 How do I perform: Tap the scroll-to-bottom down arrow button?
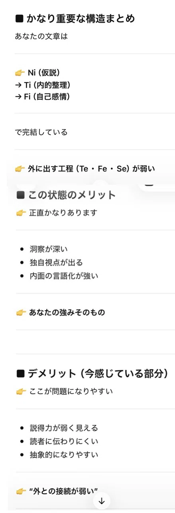point(101,501)
